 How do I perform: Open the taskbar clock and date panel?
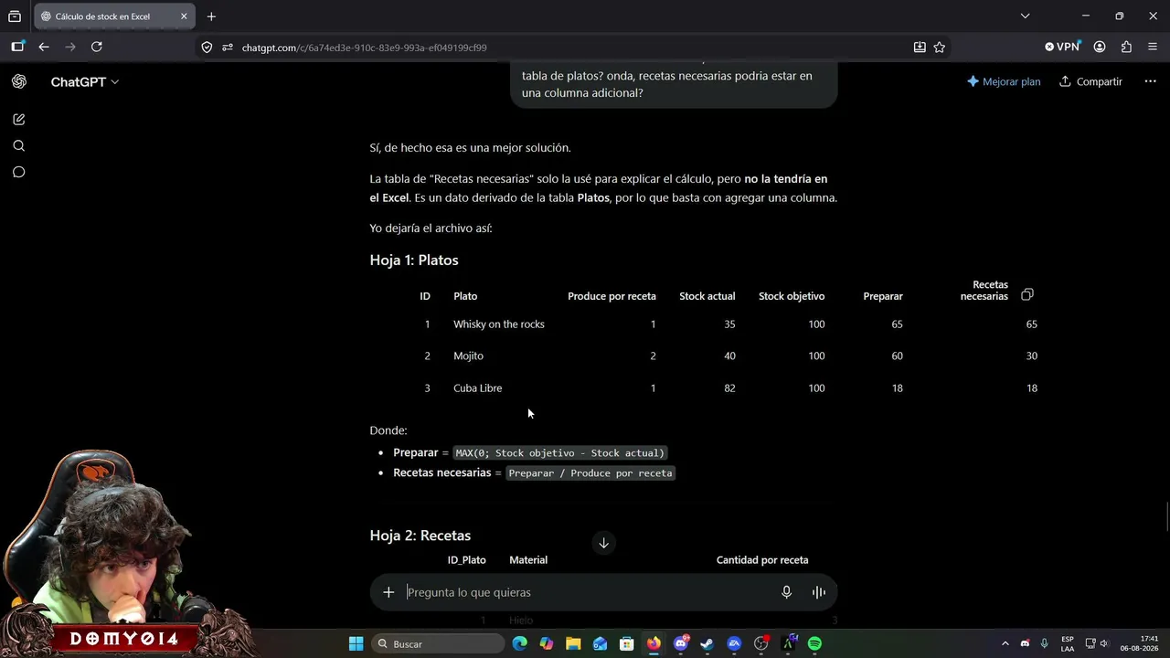[x=1142, y=643]
